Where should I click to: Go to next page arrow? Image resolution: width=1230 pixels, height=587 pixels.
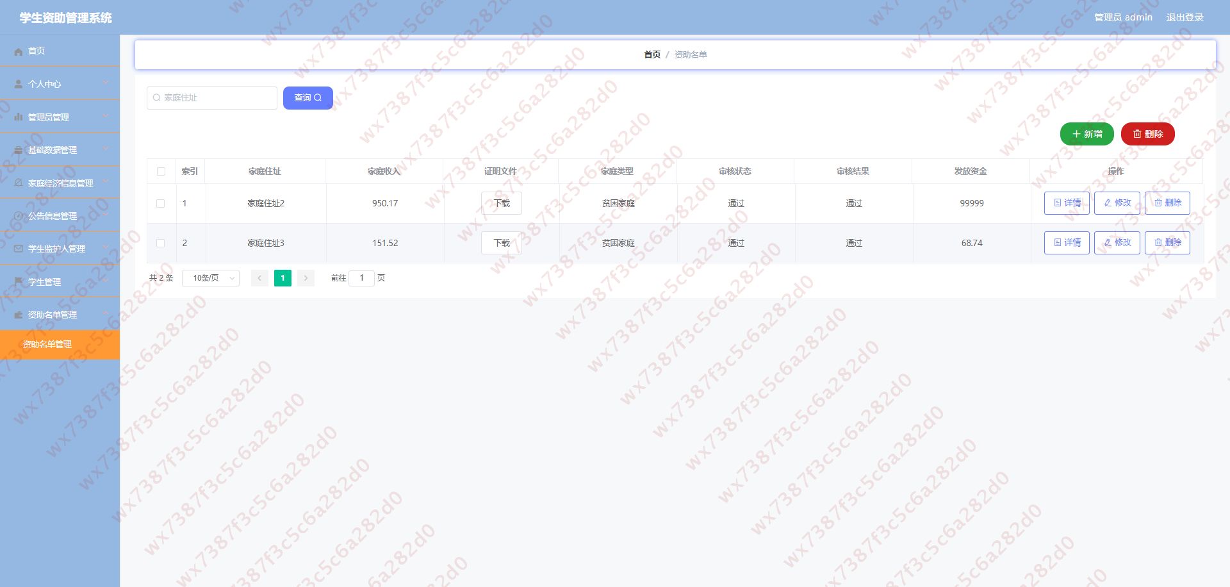click(x=306, y=278)
